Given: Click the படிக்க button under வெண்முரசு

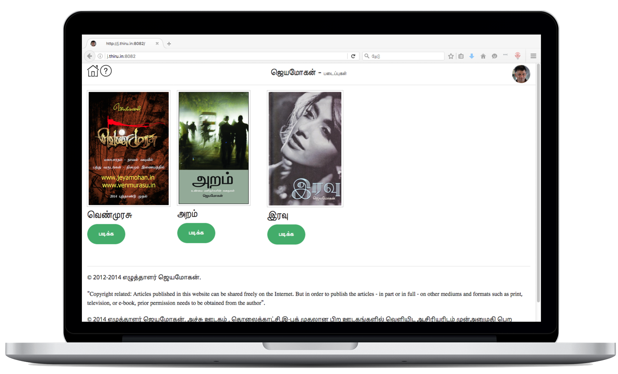Looking at the screenshot, I should click(x=106, y=234).
